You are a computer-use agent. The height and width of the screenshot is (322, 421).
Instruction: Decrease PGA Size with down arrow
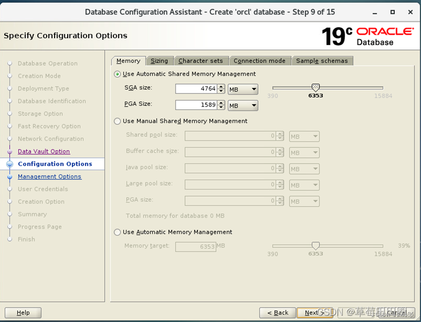221,107
